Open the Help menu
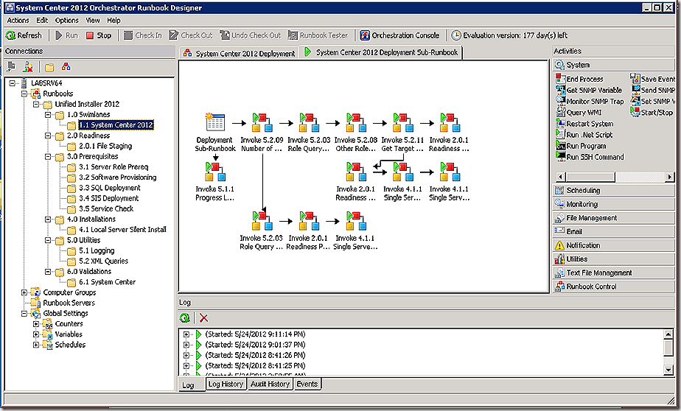681x411 pixels. 113,21
